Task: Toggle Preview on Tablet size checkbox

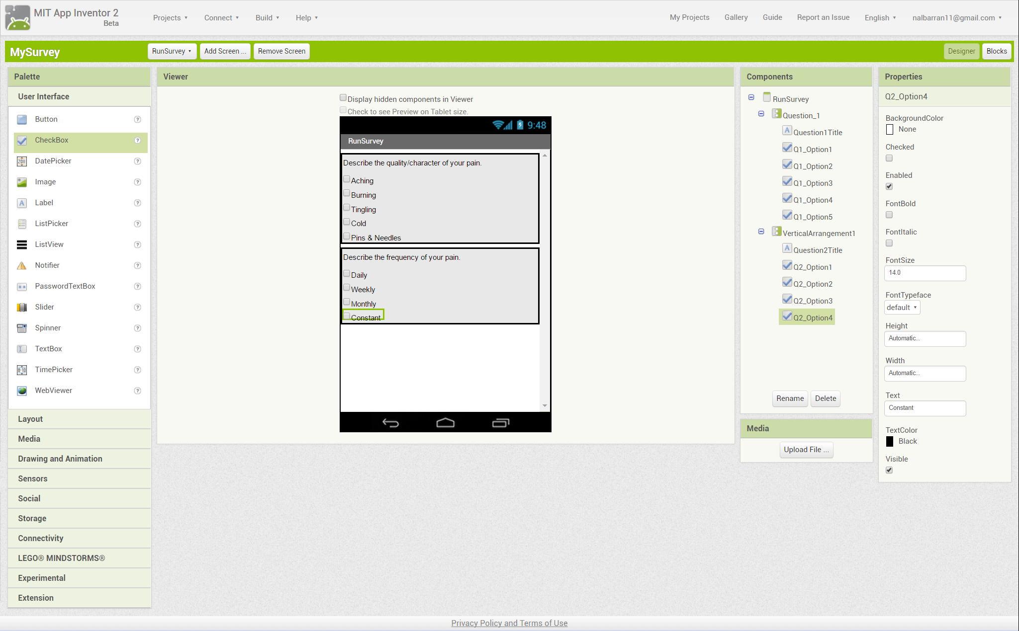Action: (343, 110)
